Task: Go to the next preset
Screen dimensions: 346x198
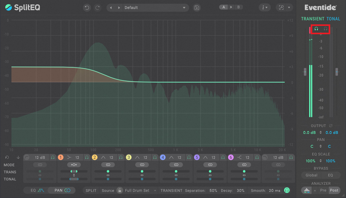Action: click(119, 8)
